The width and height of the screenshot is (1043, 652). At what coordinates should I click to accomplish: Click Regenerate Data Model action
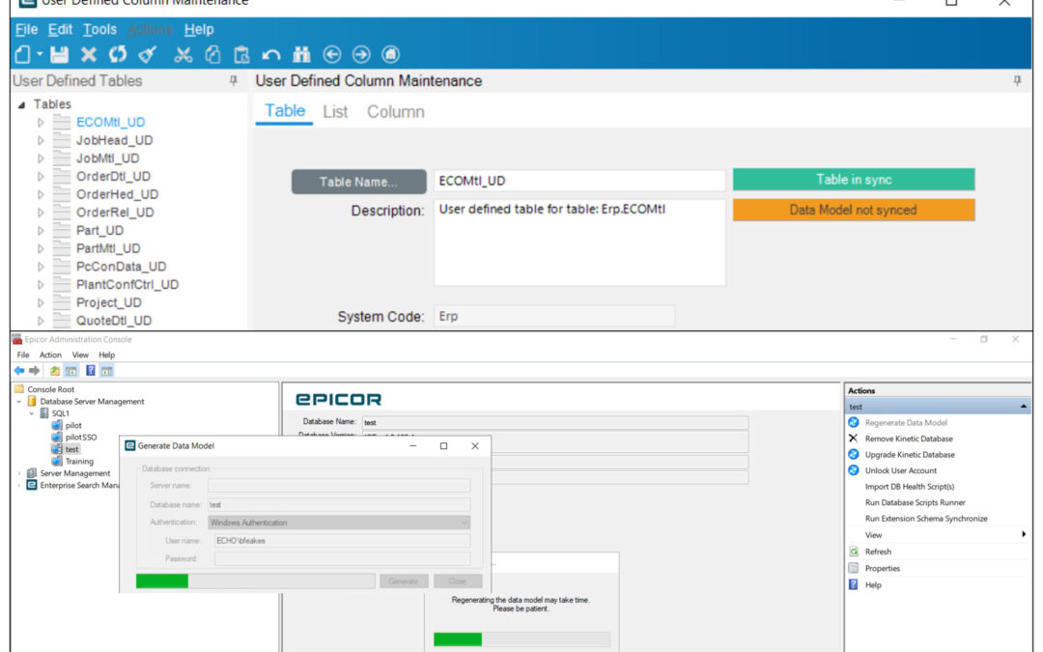point(905,422)
